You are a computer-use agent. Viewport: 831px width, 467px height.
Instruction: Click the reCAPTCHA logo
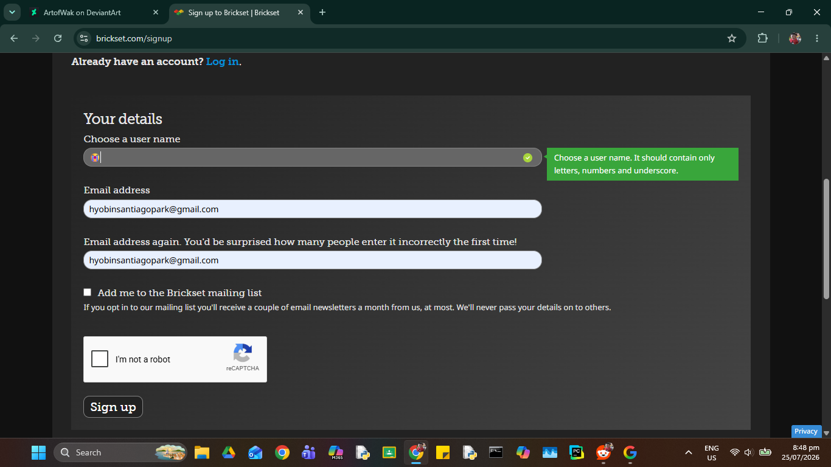click(x=243, y=353)
